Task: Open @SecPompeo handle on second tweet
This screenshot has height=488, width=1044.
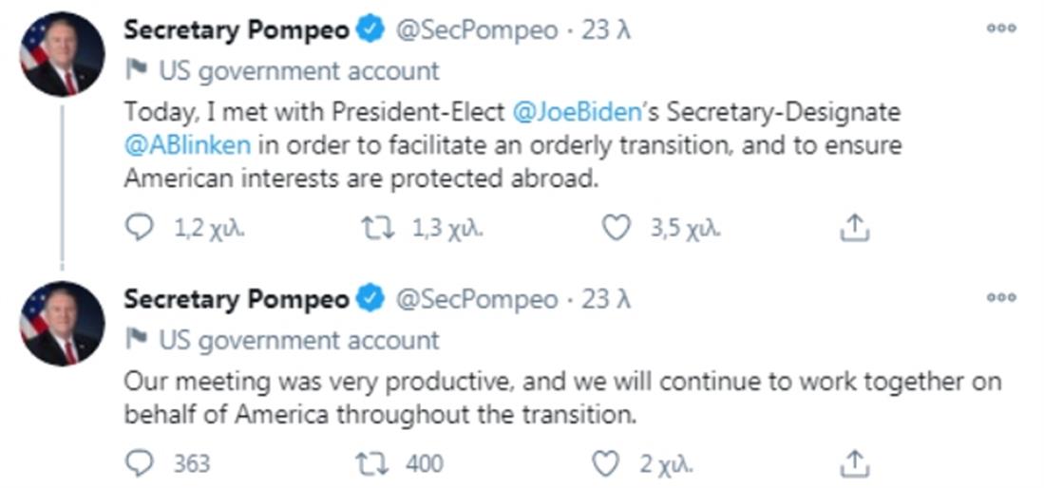Action: tap(476, 300)
